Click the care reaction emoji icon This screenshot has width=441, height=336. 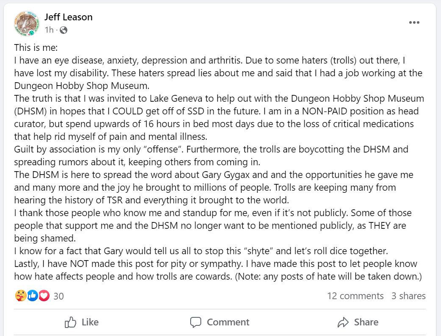(x=20, y=296)
